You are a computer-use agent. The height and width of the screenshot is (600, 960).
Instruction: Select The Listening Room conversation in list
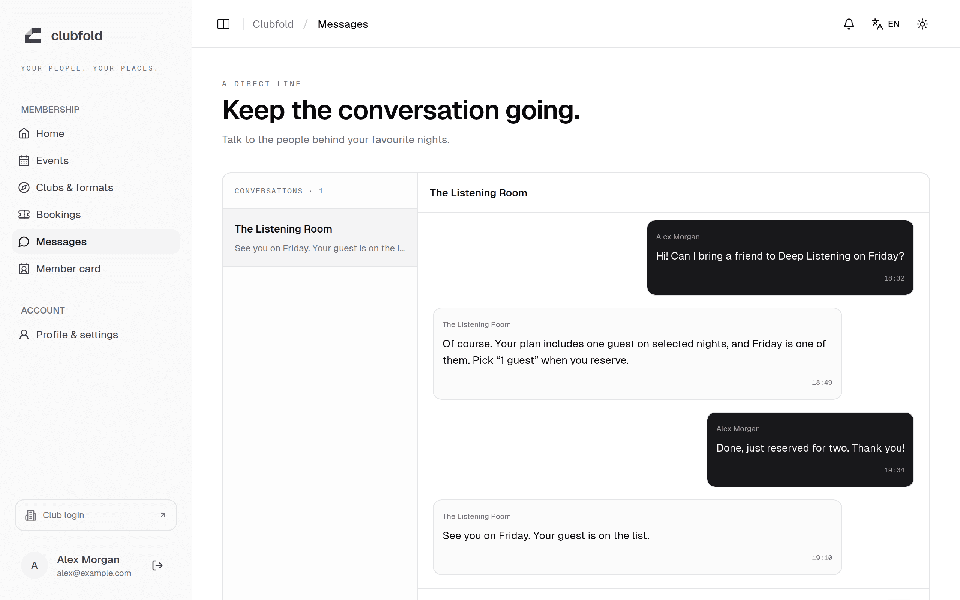pyautogui.click(x=320, y=238)
